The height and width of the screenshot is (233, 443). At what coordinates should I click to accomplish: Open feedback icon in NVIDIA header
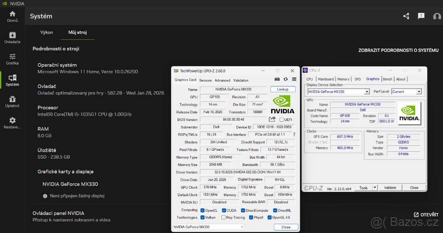point(421,16)
